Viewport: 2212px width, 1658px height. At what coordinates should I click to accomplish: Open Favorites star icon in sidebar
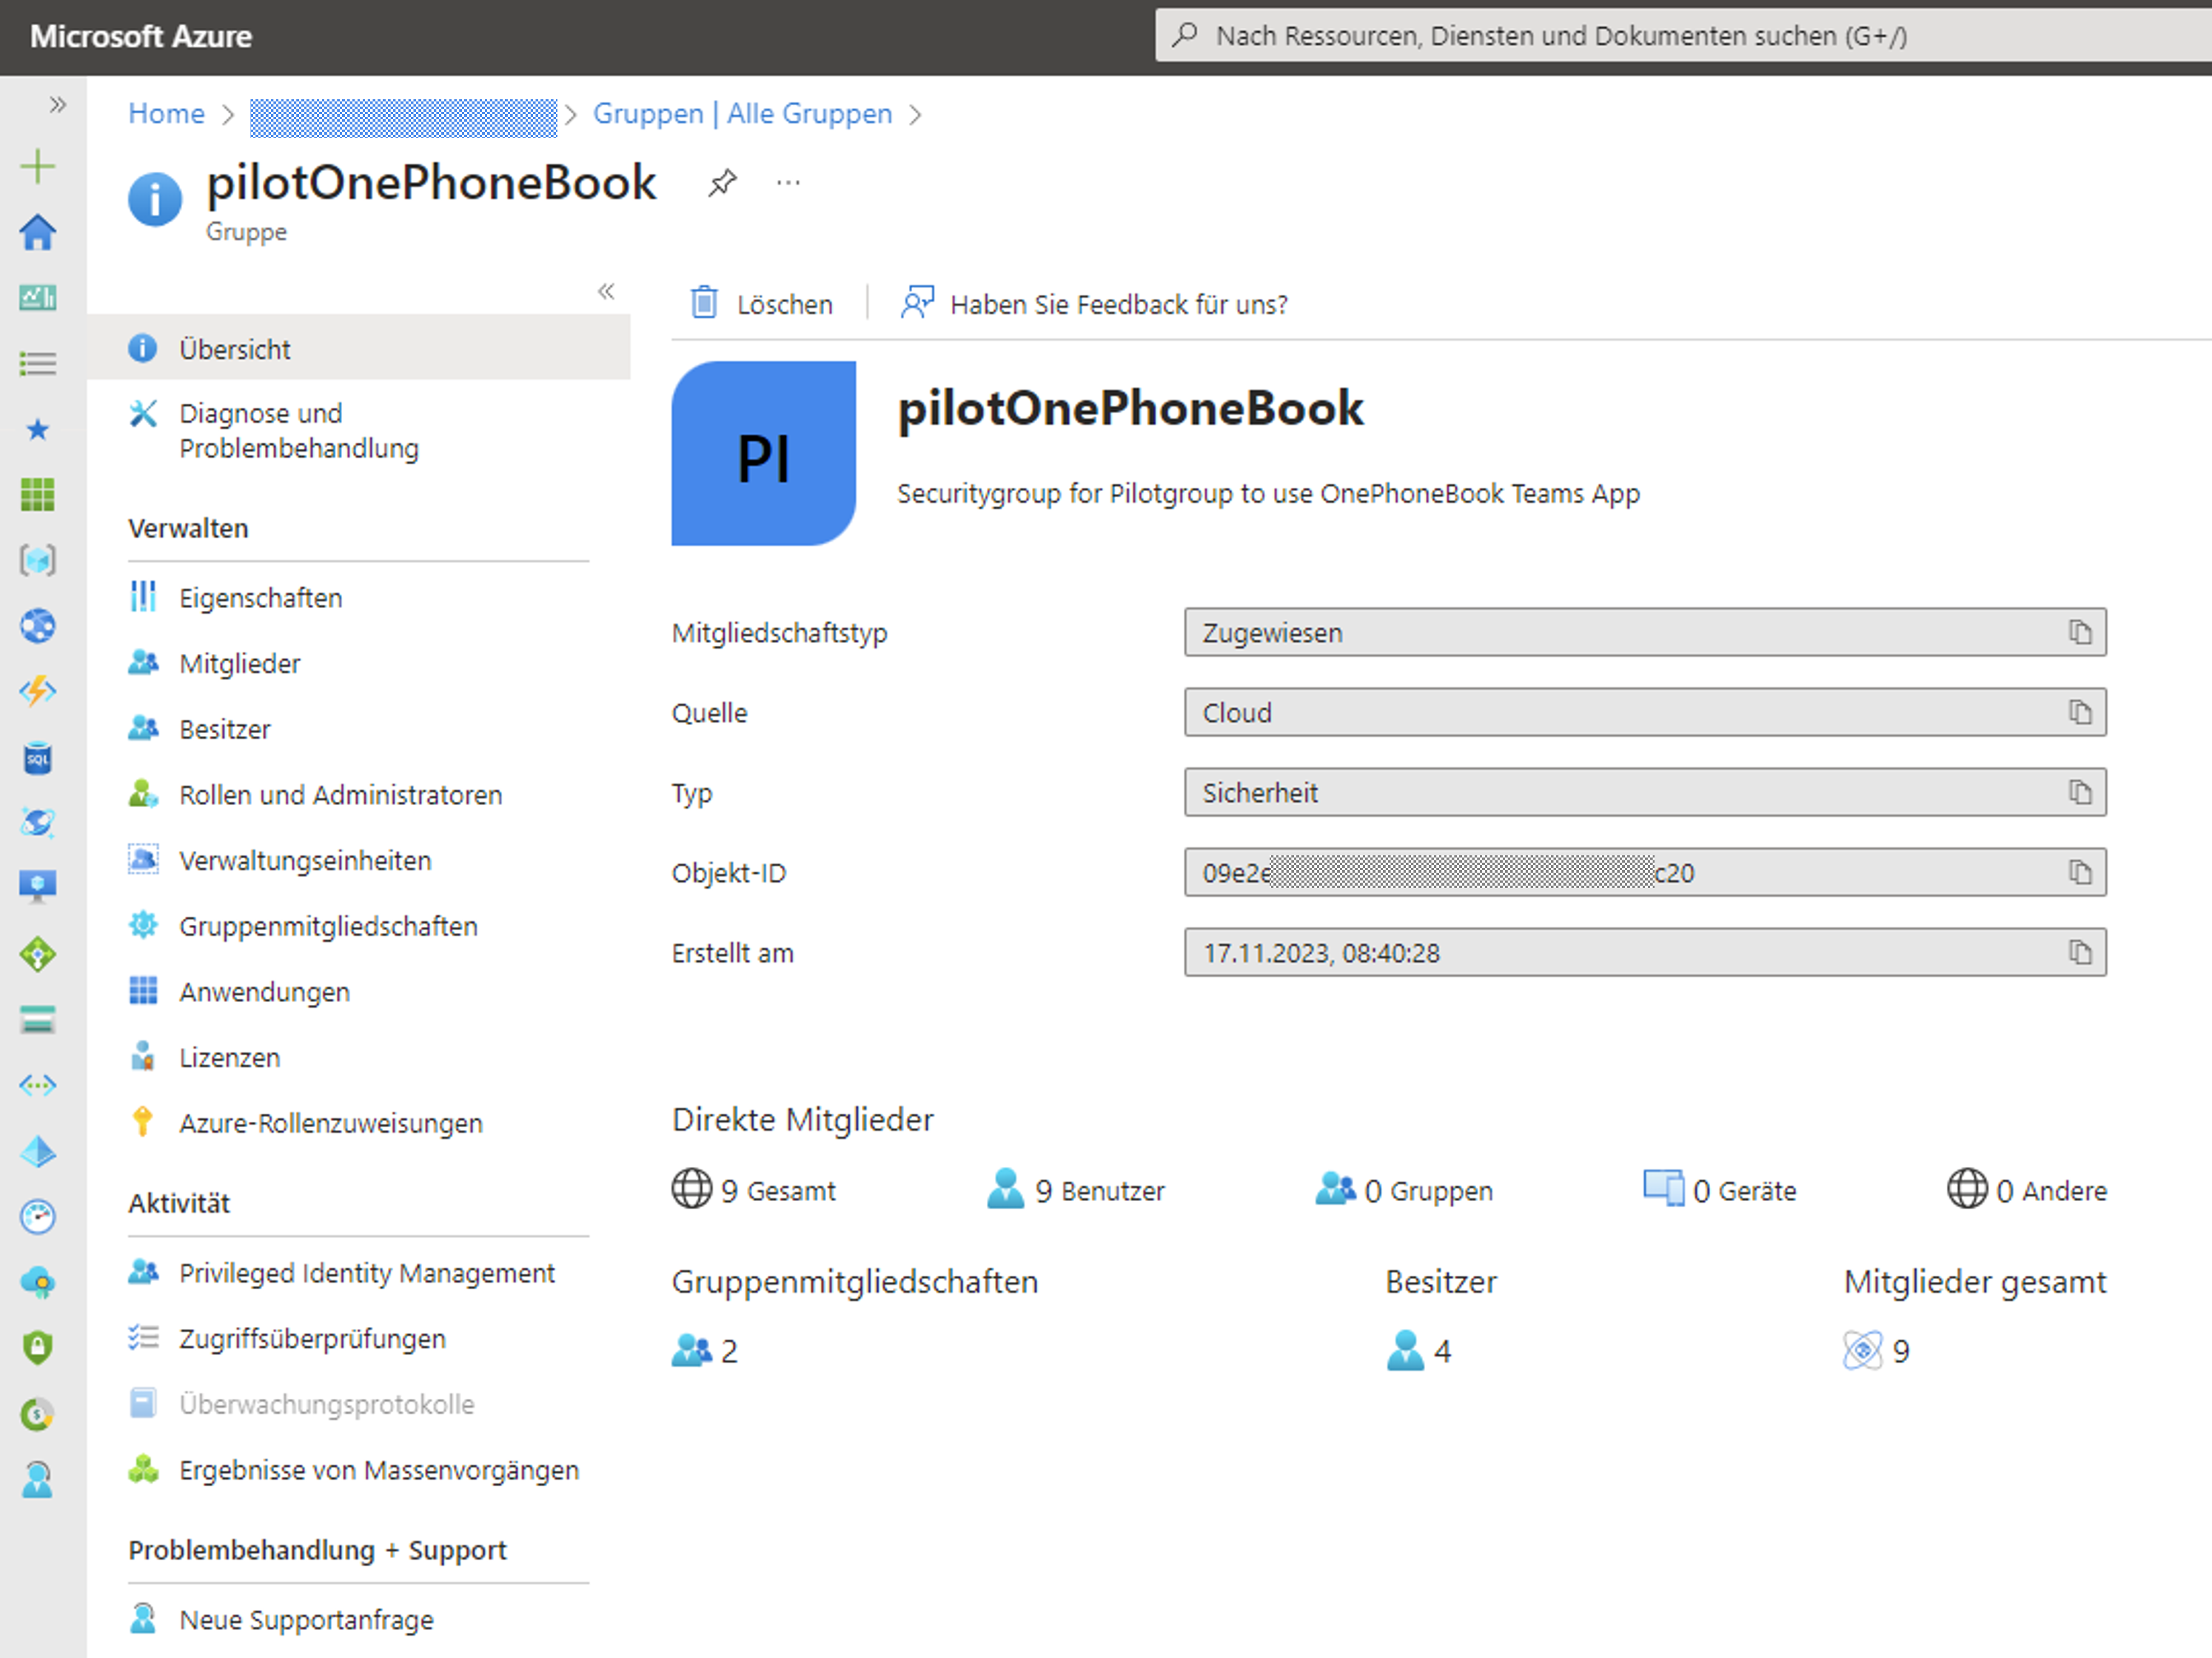38,430
